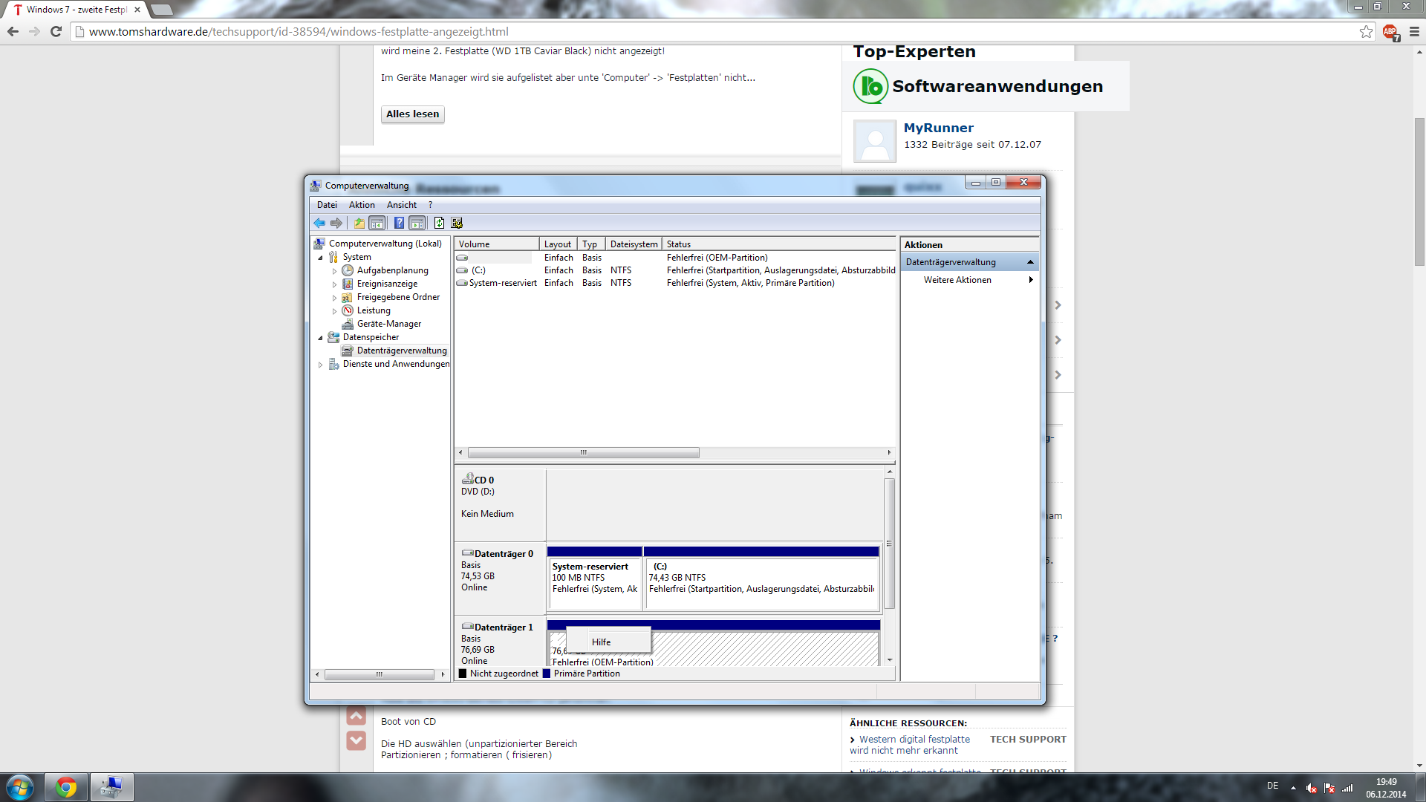Expand Weitere Aktionen submenu arrow

coord(1031,280)
